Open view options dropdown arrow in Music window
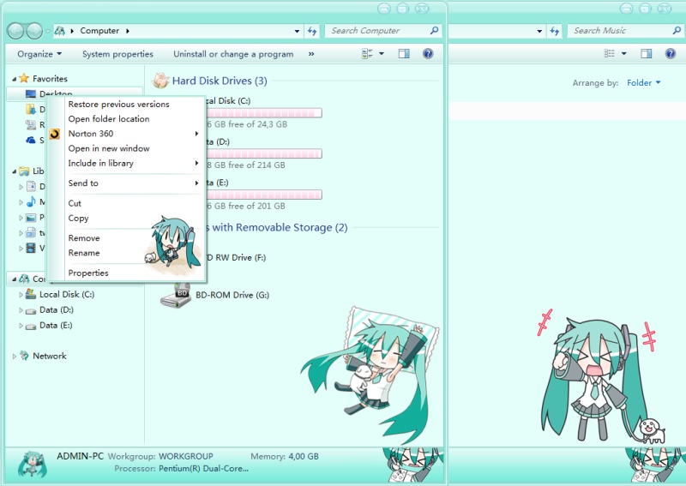This screenshot has width=686, height=486. coord(624,53)
